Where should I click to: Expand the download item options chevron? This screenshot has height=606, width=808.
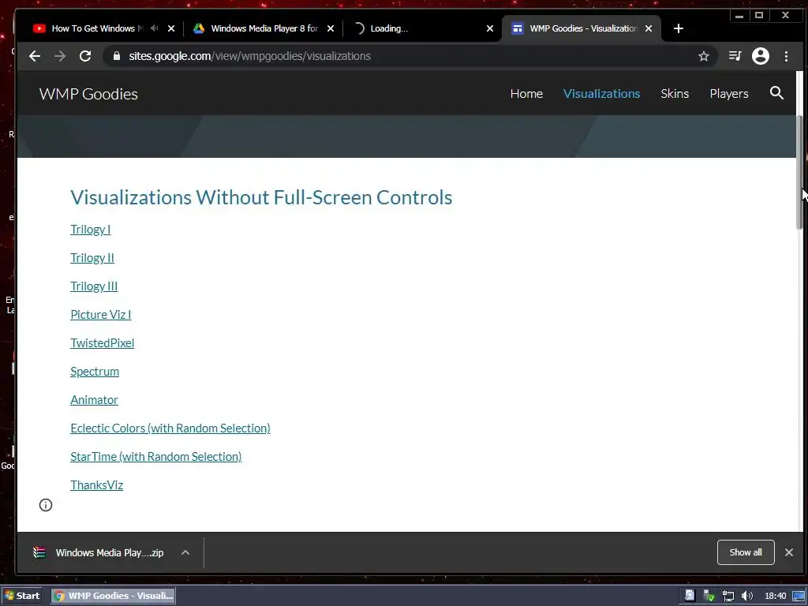[185, 552]
